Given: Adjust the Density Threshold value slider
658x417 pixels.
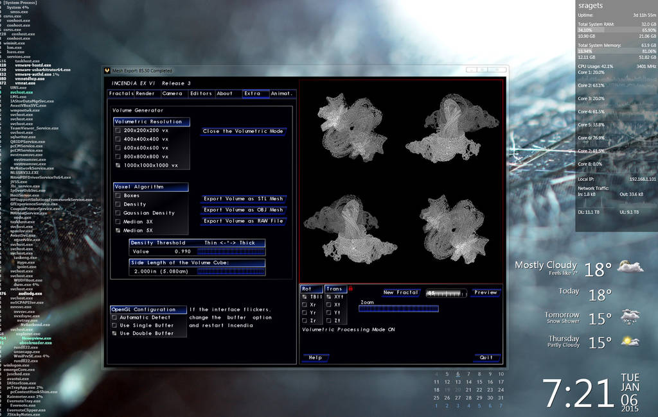Looking at the screenshot, I should tap(231, 252).
